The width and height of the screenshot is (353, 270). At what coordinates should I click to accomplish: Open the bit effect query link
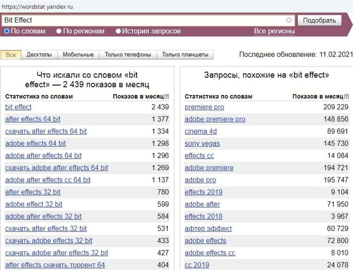(x=18, y=107)
